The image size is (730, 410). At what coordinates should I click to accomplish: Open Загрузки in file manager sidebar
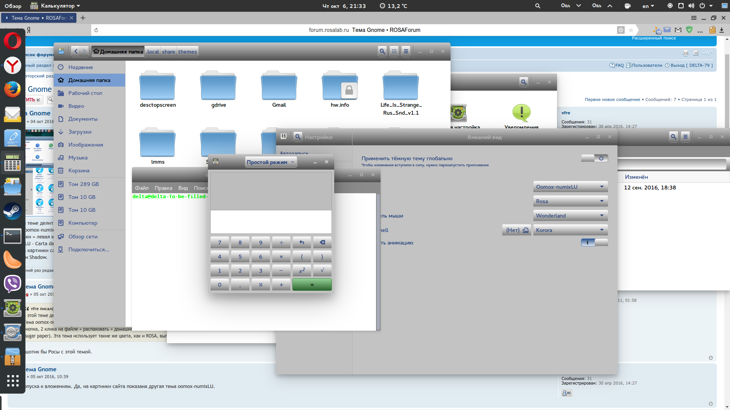80,132
